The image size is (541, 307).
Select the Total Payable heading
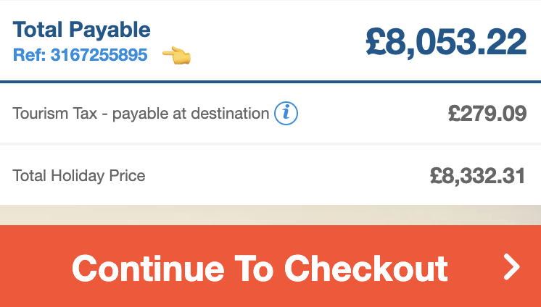coord(82,30)
